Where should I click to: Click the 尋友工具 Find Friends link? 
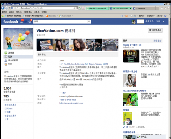(x=149, y=21)
